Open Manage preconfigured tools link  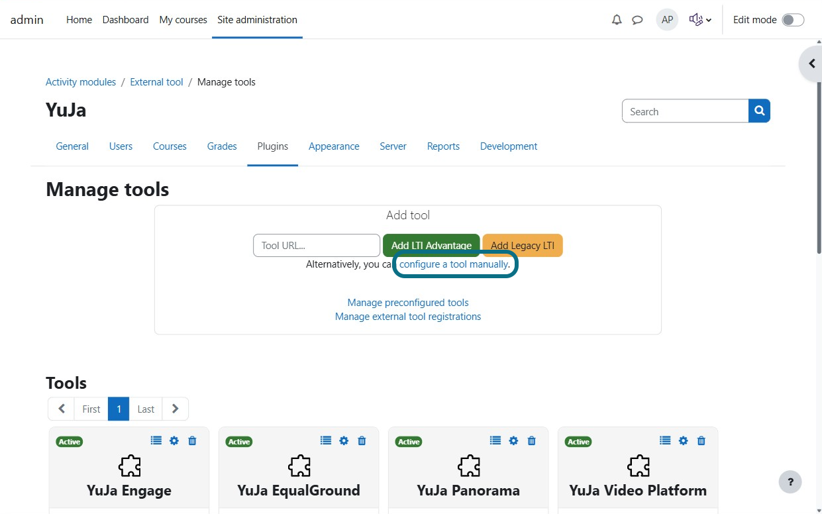click(x=408, y=303)
